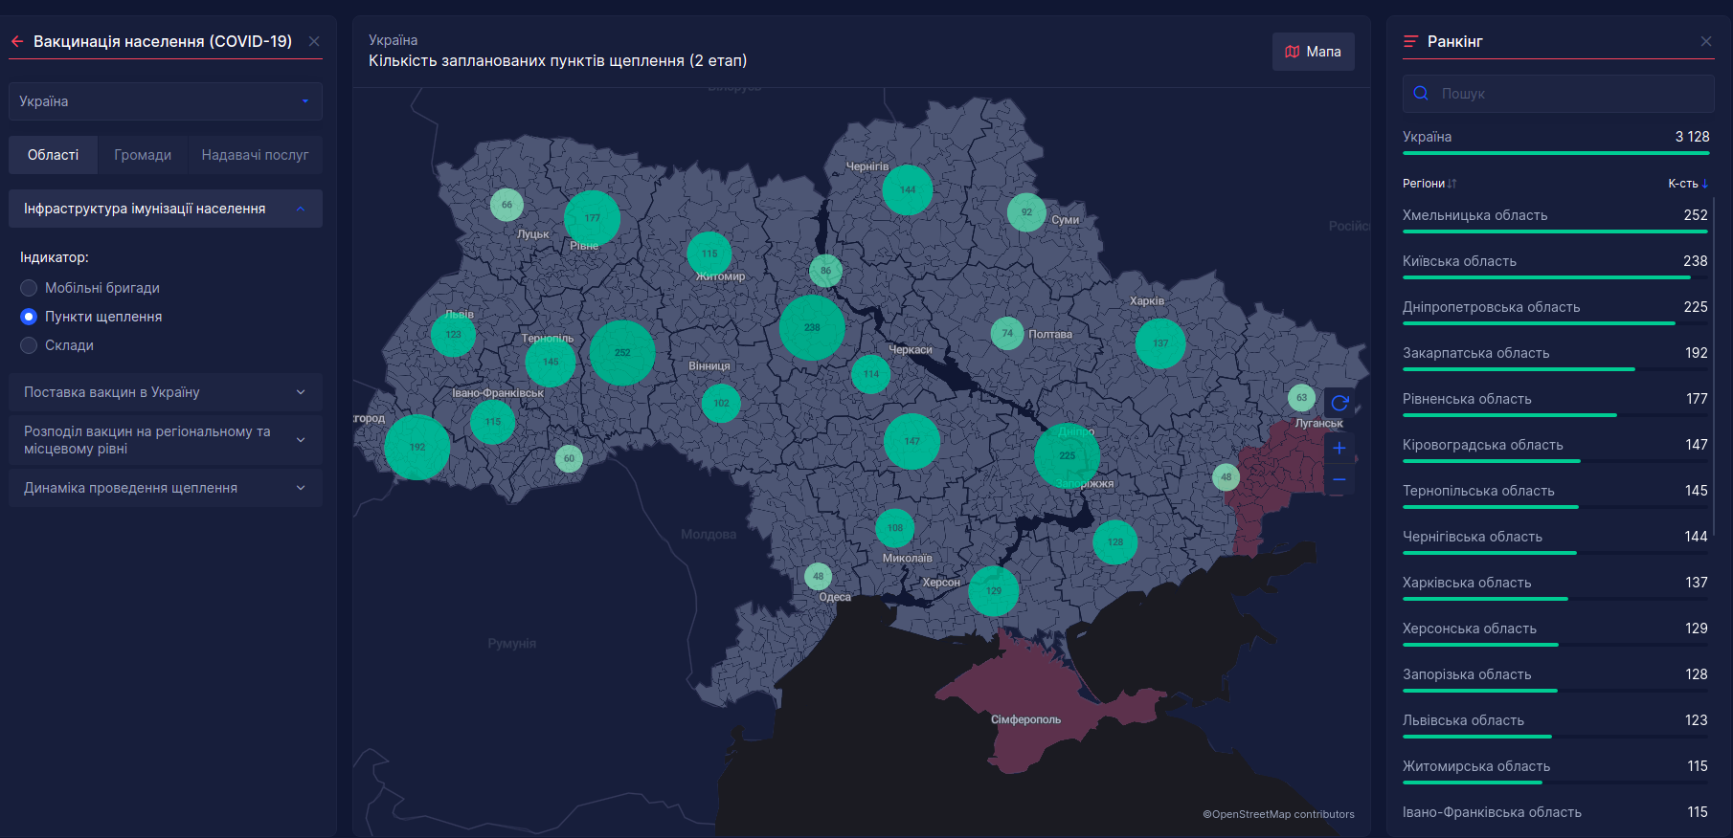Switch to the Надавачі послуг tab
Screen dimensions: 1733x838
(x=255, y=155)
